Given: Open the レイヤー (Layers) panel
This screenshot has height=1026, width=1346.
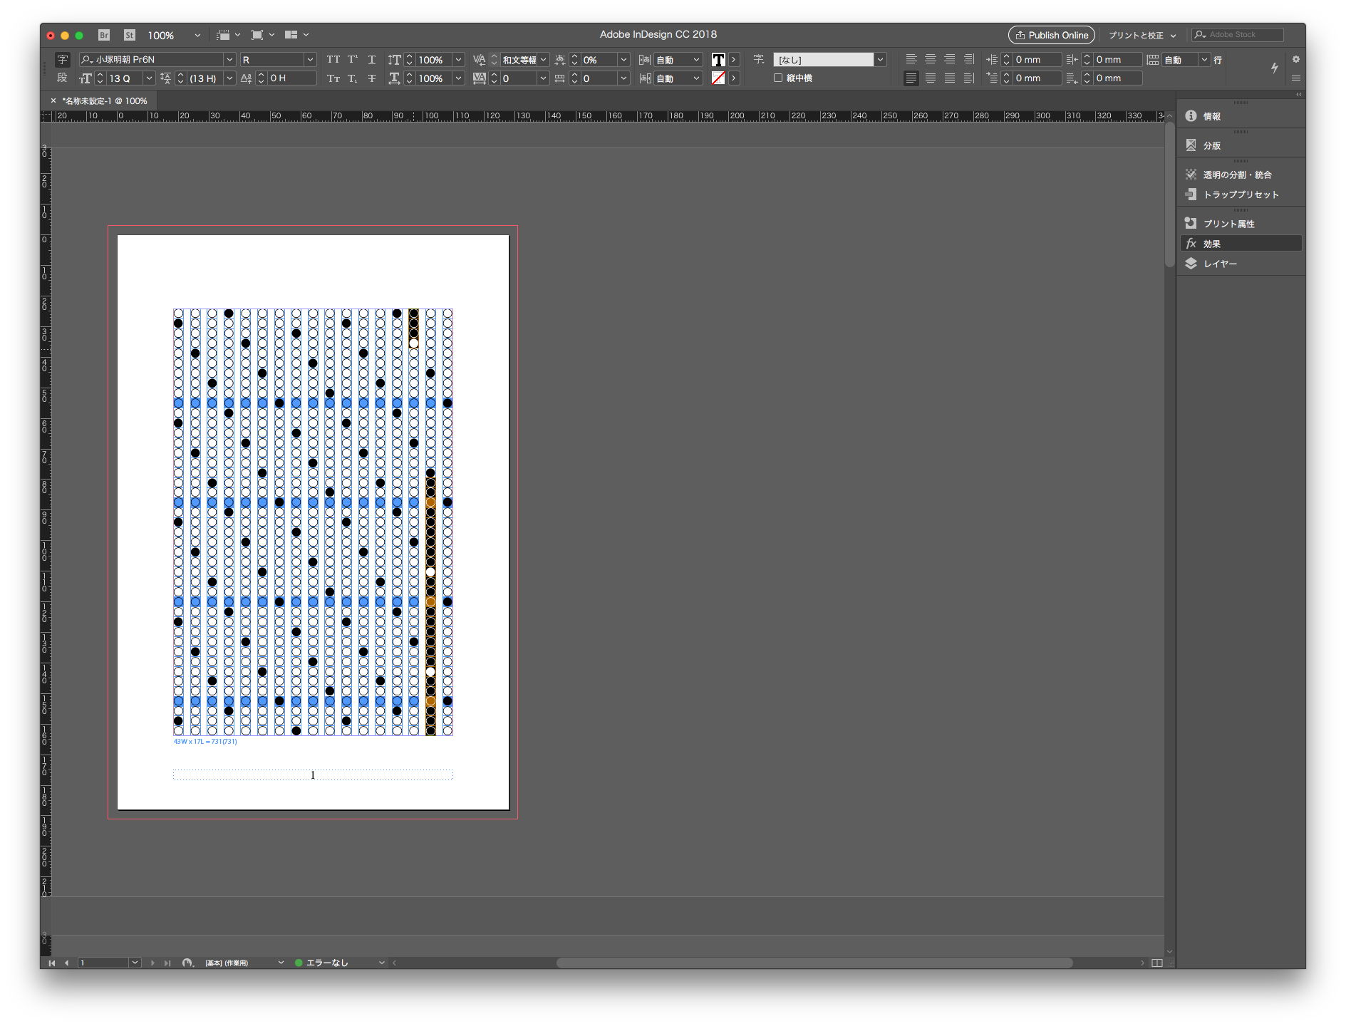Looking at the screenshot, I should (x=1241, y=264).
